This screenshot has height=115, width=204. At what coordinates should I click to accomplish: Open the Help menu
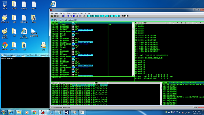coord(89,13)
